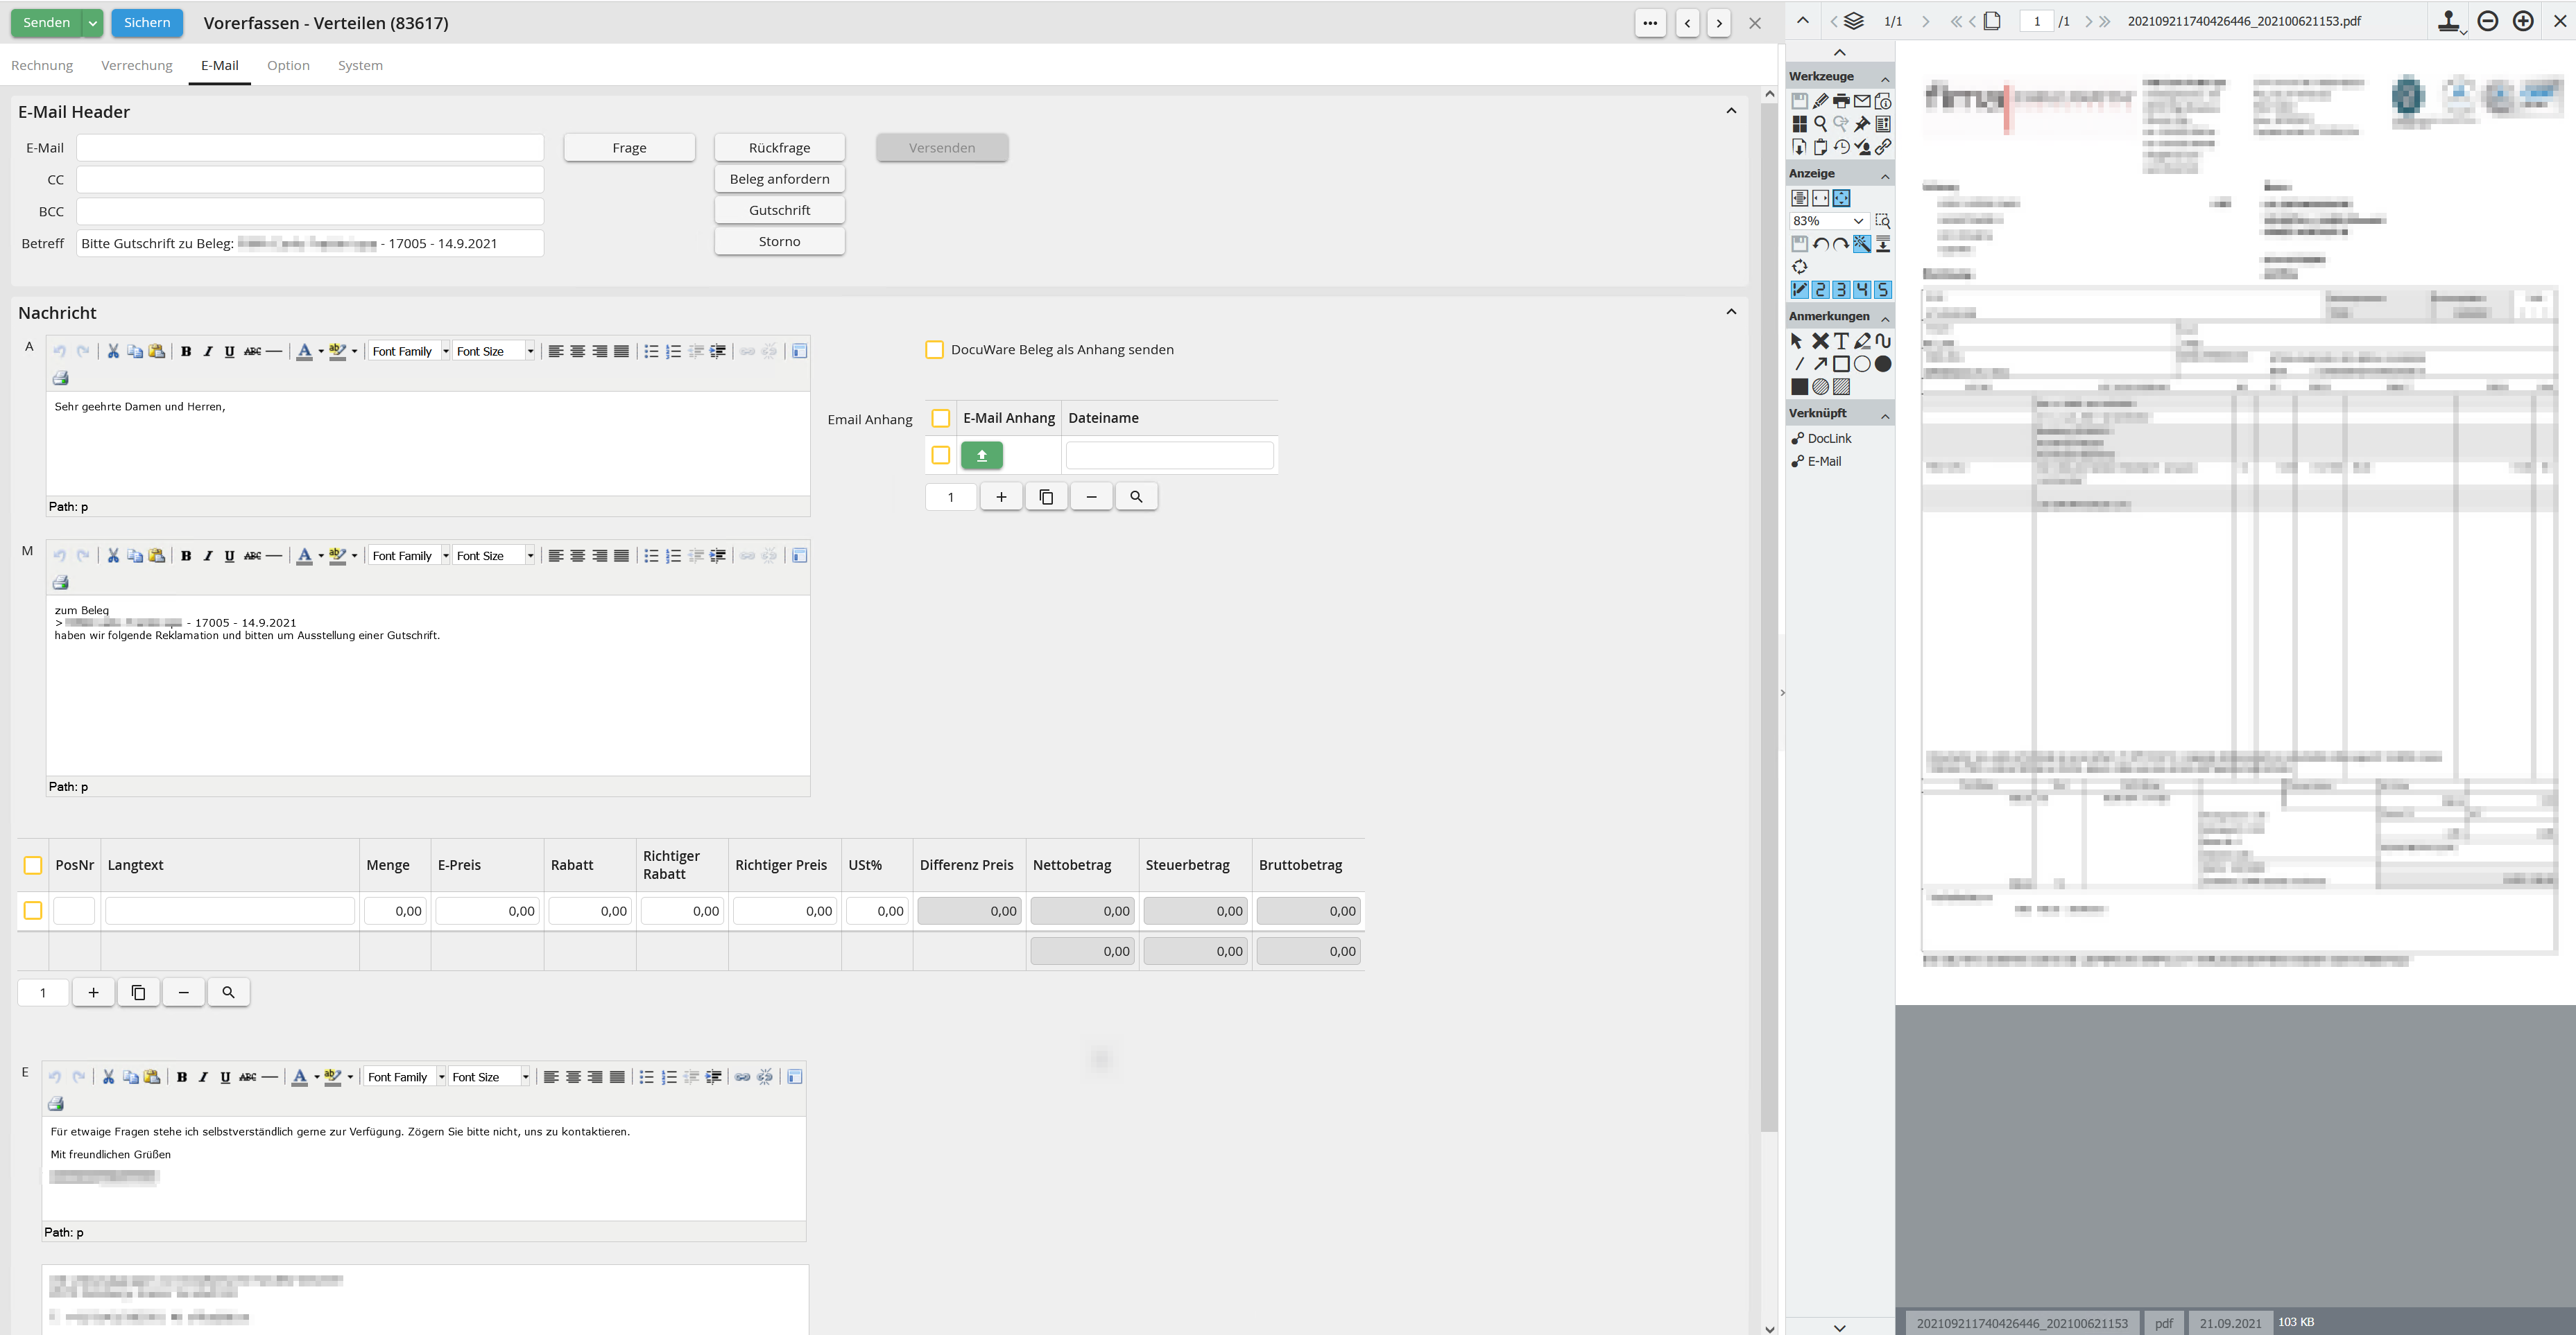Click the Frage button
Image resolution: width=2576 pixels, height=1335 pixels.
coord(629,148)
